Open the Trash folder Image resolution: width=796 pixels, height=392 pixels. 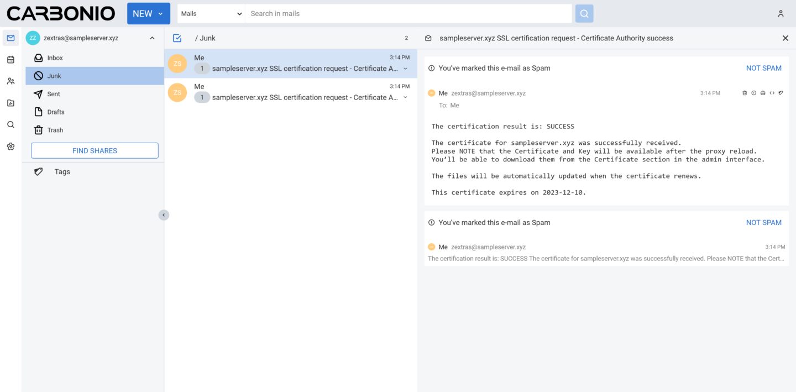[55, 129]
